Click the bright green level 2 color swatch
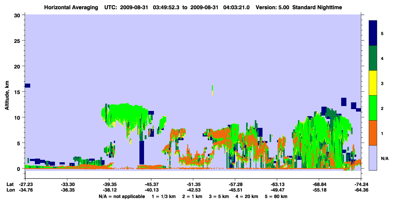 [x=373, y=108]
